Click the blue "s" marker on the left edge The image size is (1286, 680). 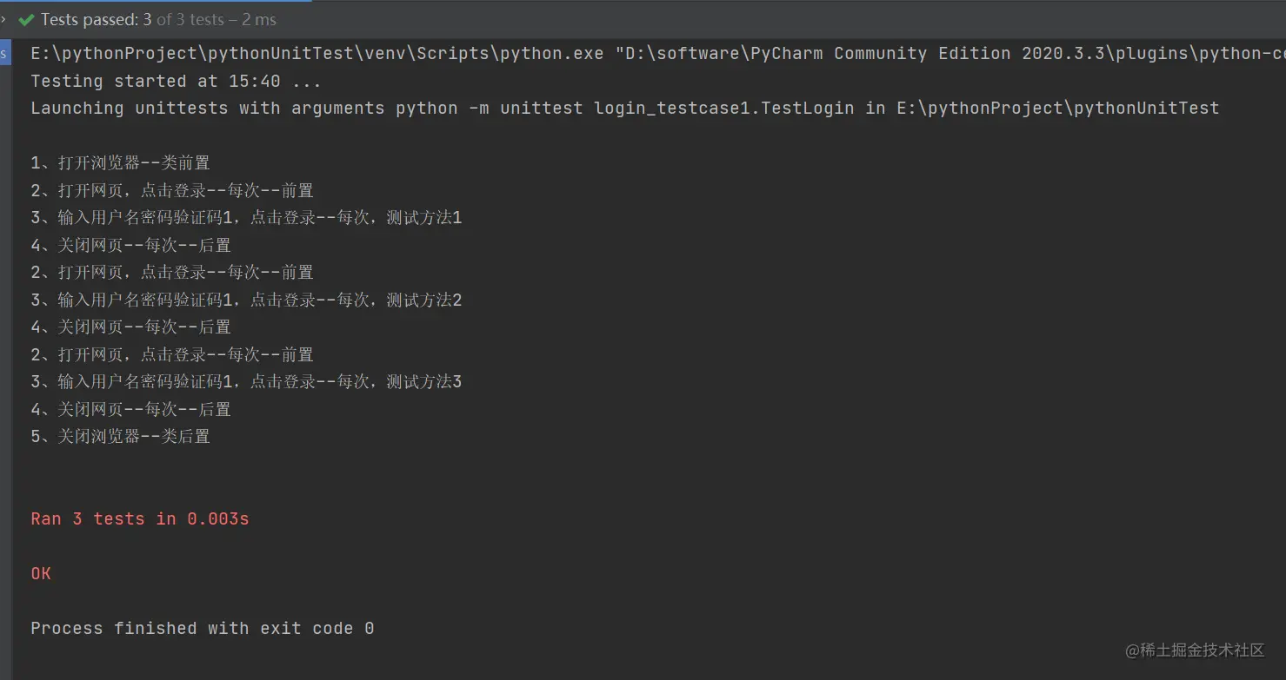(3, 53)
